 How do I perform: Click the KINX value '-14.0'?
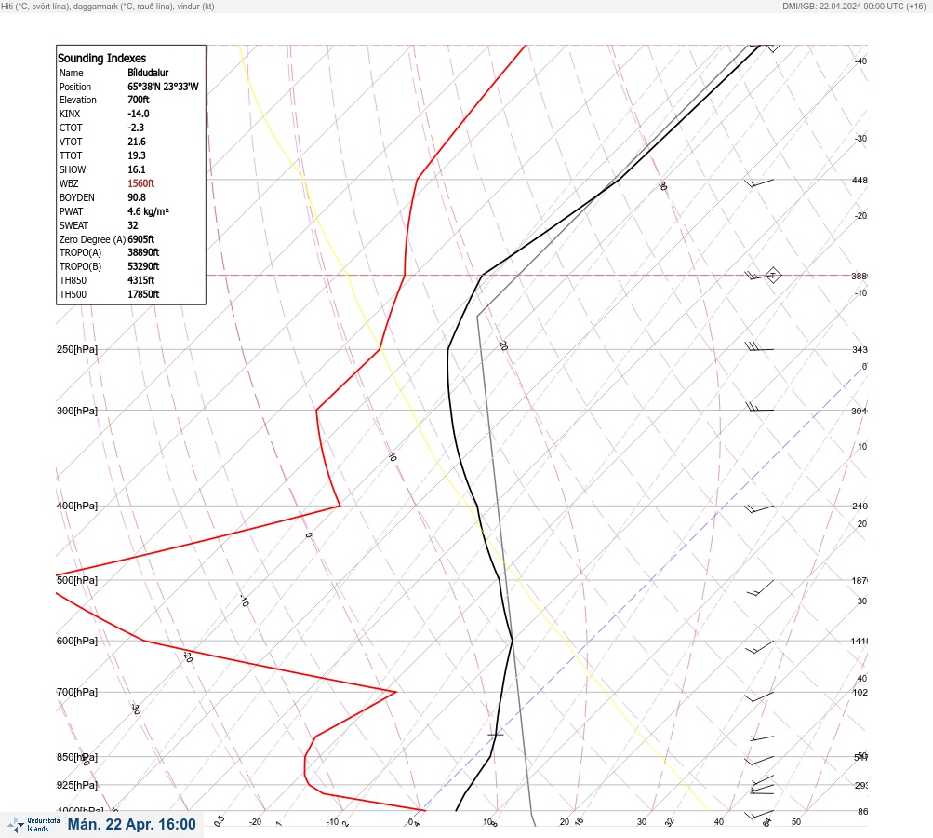coord(139,114)
